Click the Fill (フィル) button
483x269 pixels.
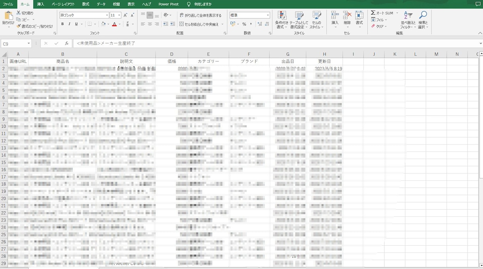[378, 20]
